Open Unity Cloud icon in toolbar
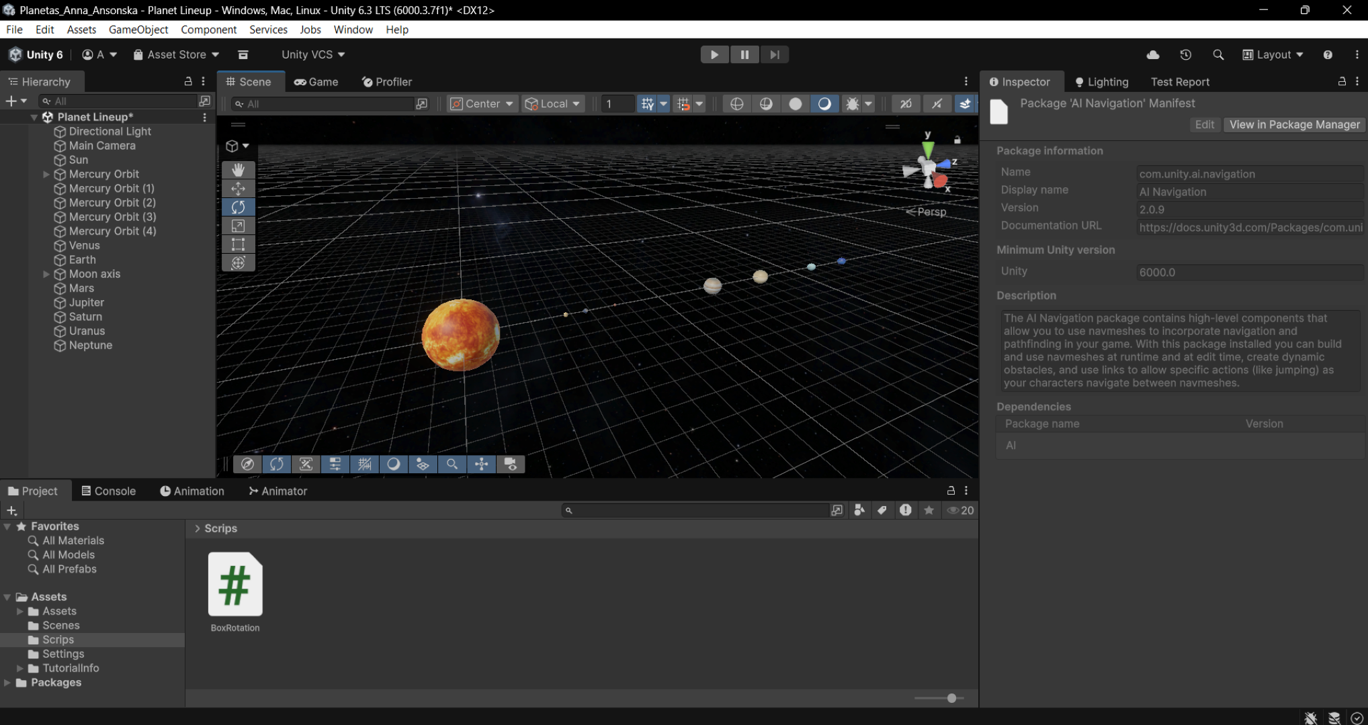1368x725 pixels. pyautogui.click(x=1153, y=54)
